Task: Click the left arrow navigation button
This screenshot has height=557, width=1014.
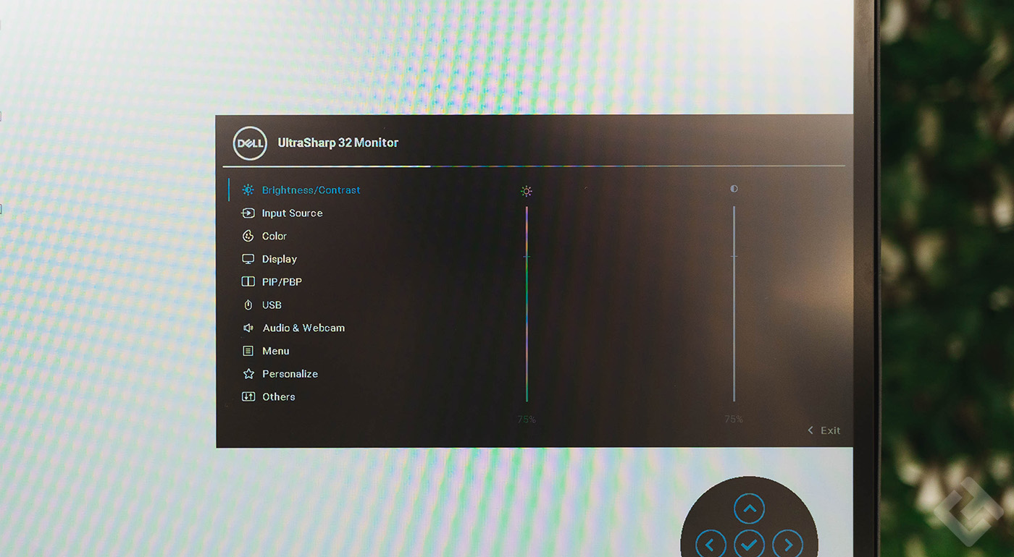Action: (x=711, y=544)
